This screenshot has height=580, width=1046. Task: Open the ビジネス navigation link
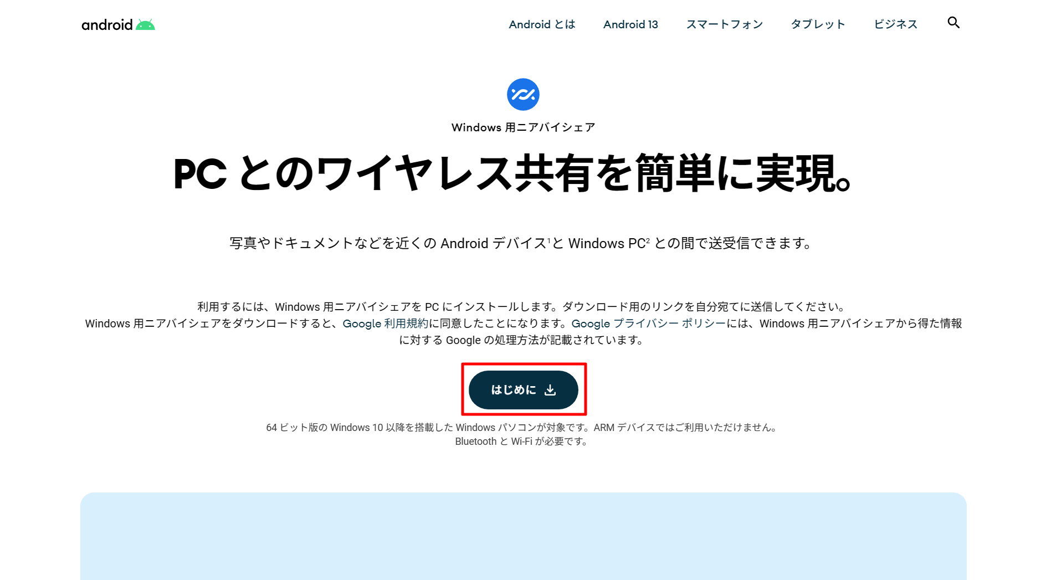coord(895,24)
